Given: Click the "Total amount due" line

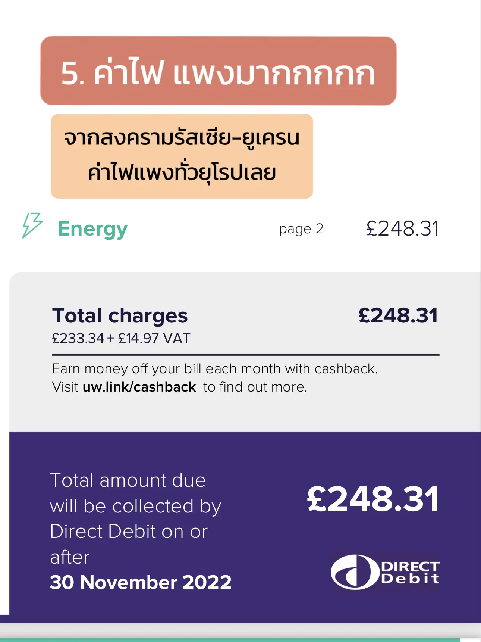Looking at the screenshot, I should coord(128,480).
